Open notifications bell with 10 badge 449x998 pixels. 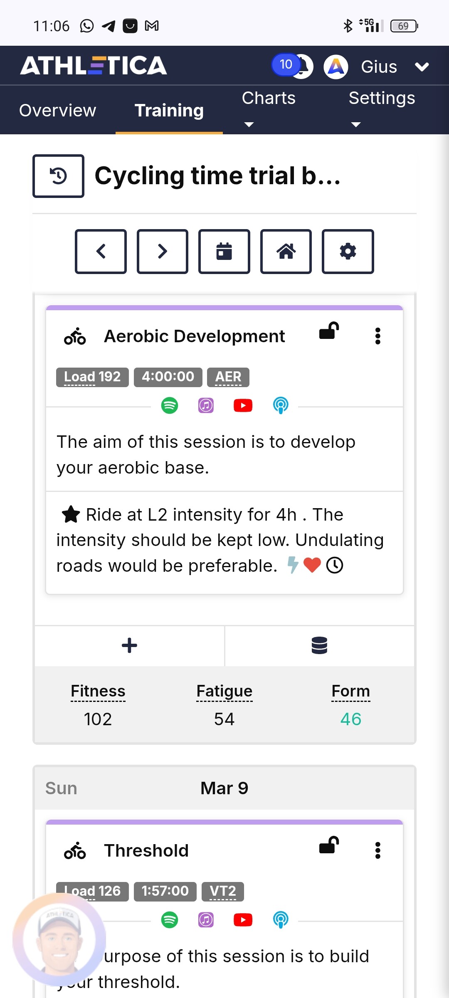pos(302,67)
